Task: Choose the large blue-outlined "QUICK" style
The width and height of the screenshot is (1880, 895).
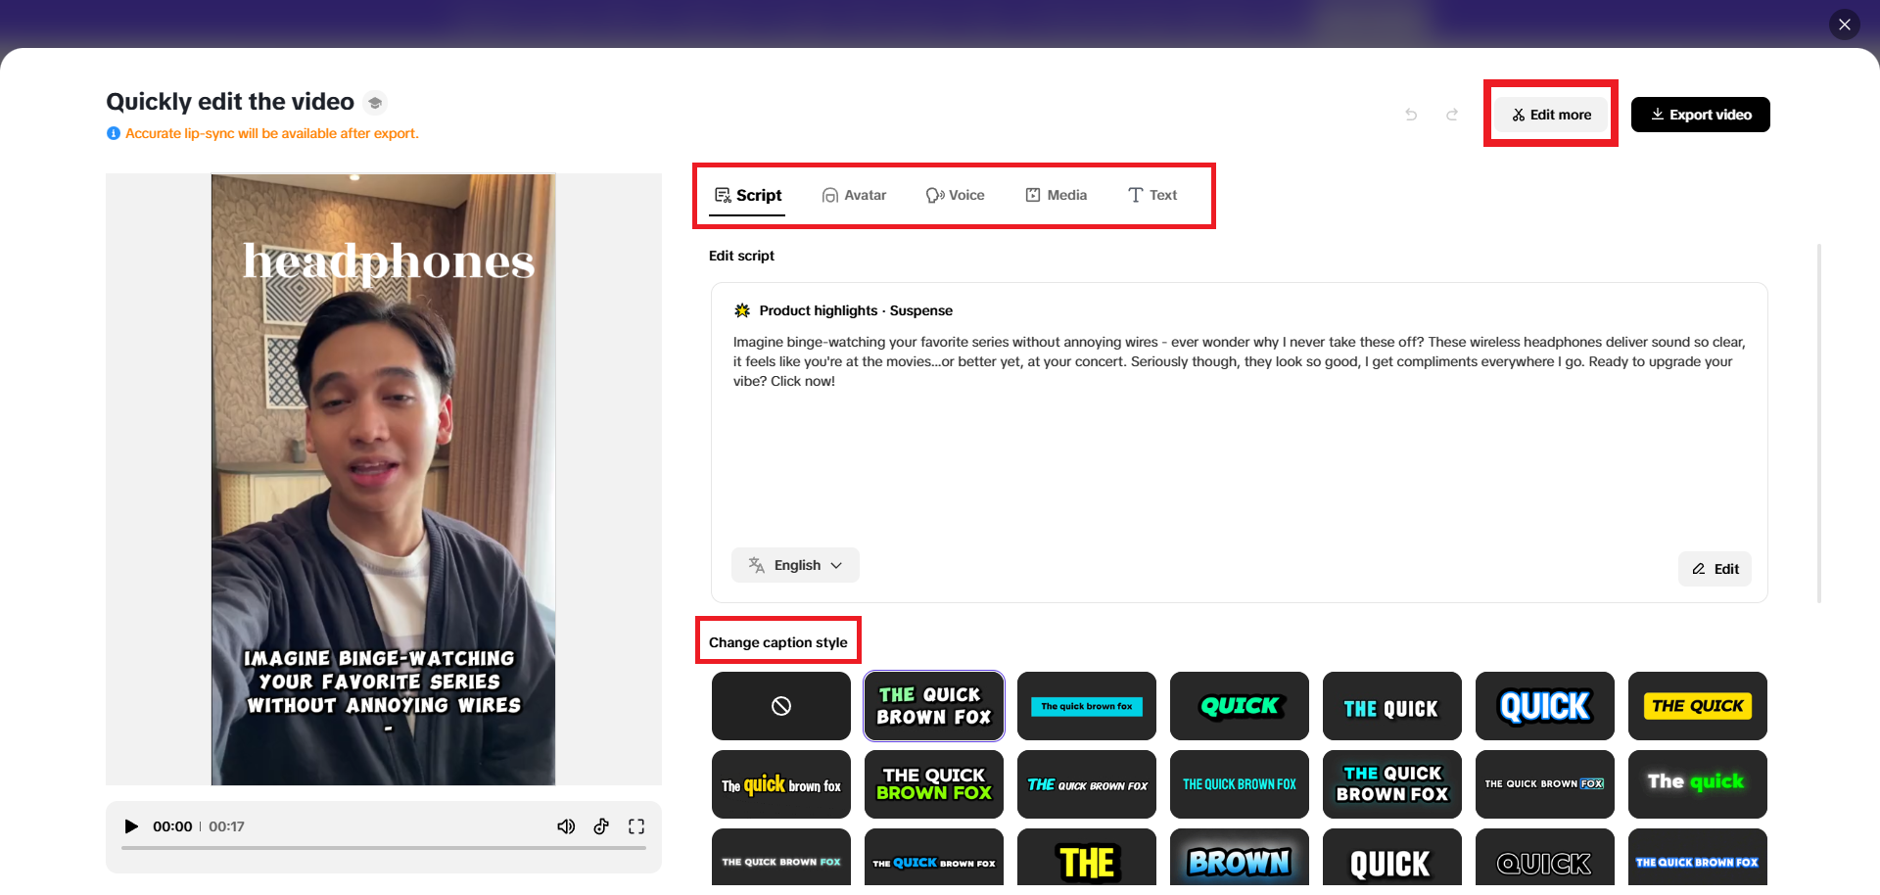Action: click(1545, 706)
